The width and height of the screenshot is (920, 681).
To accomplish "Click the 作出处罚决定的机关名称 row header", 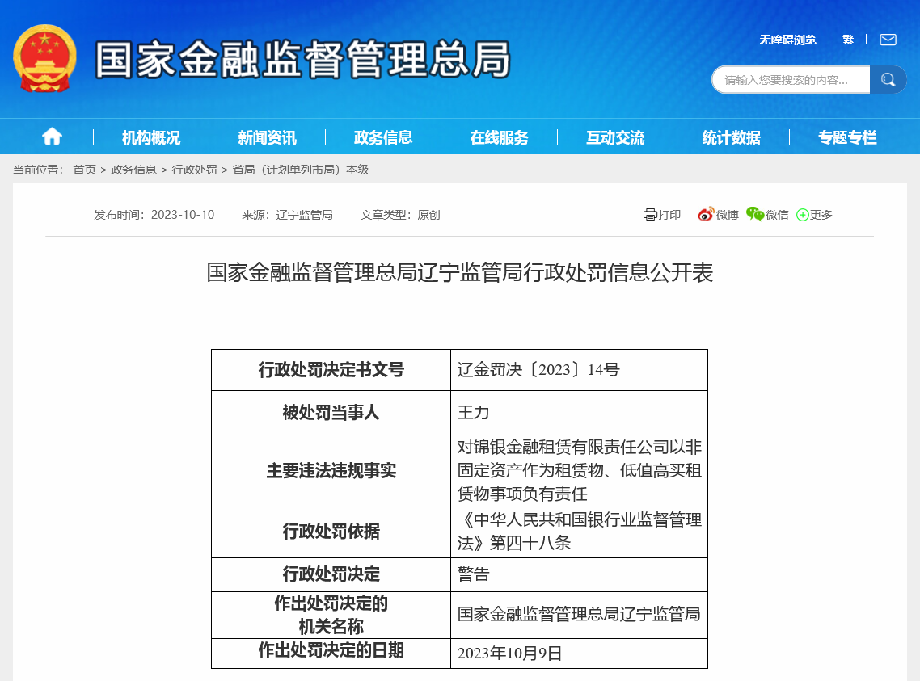I will pyautogui.click(x=331, y=615).
